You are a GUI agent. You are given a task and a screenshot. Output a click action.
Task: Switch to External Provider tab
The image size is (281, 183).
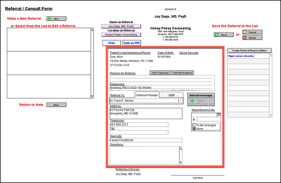[147, 95]
